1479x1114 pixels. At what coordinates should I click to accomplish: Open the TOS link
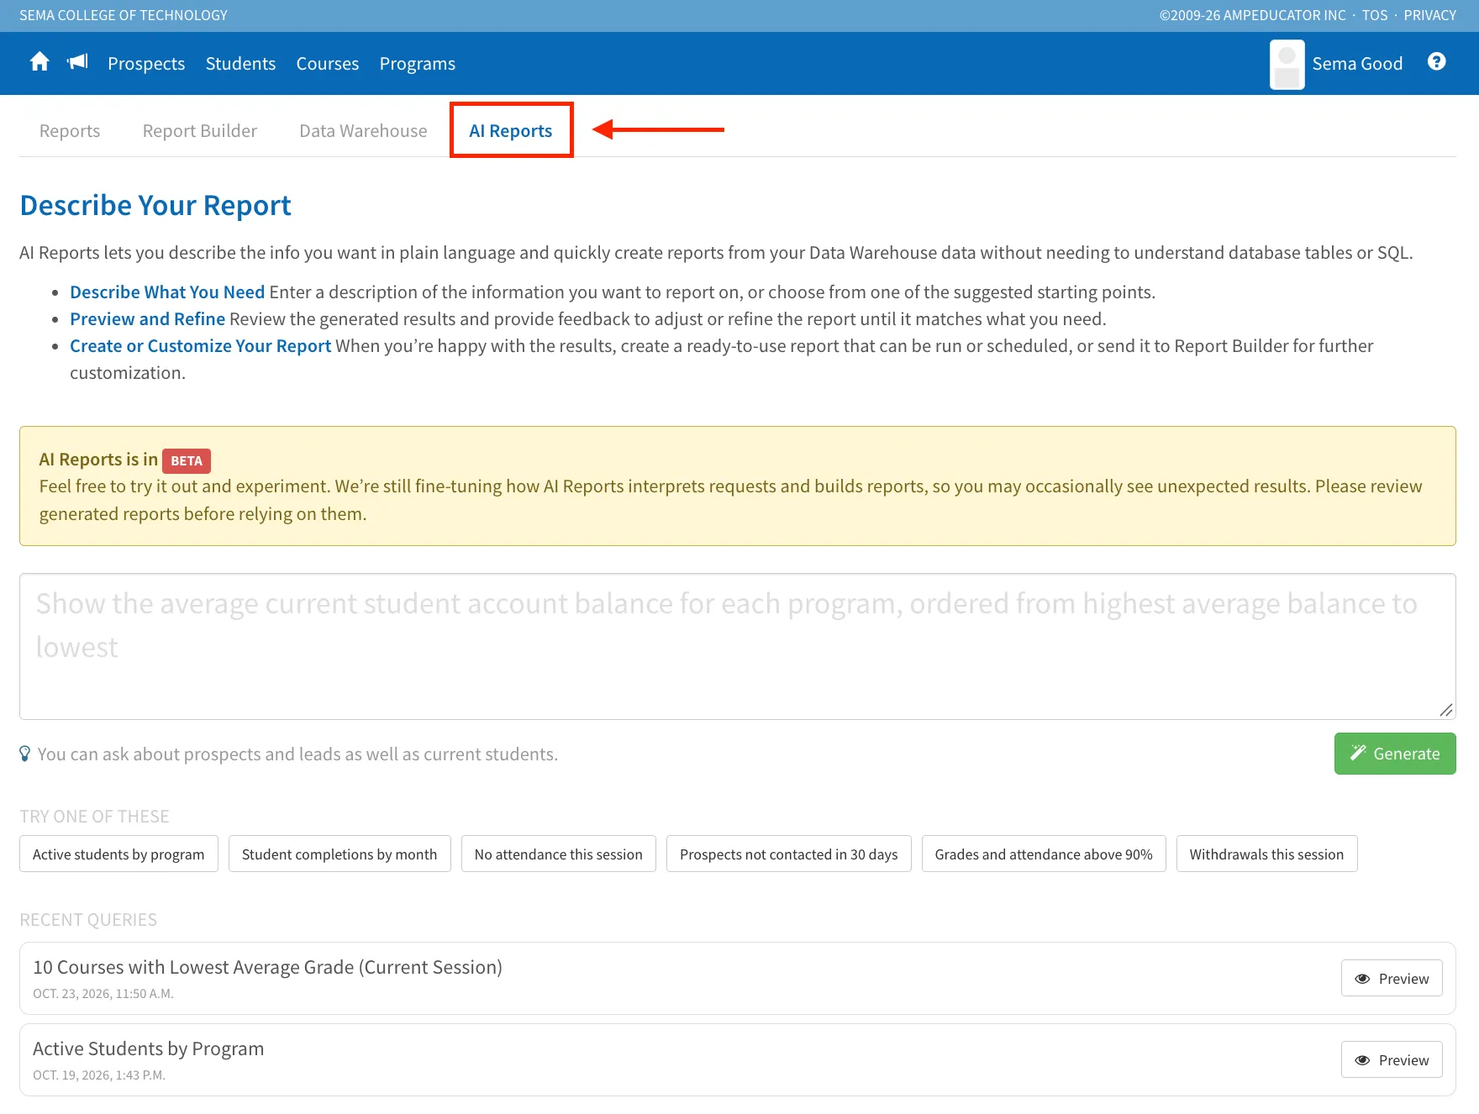point(1375,15)
